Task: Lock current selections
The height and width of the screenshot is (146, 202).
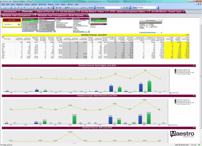Action: pyautogui.click(x=83, y=8)
